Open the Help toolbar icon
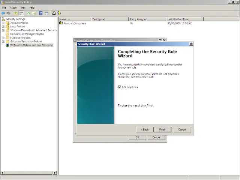The height and width of the screenshot is (180, 240). [x=40, y=13]
